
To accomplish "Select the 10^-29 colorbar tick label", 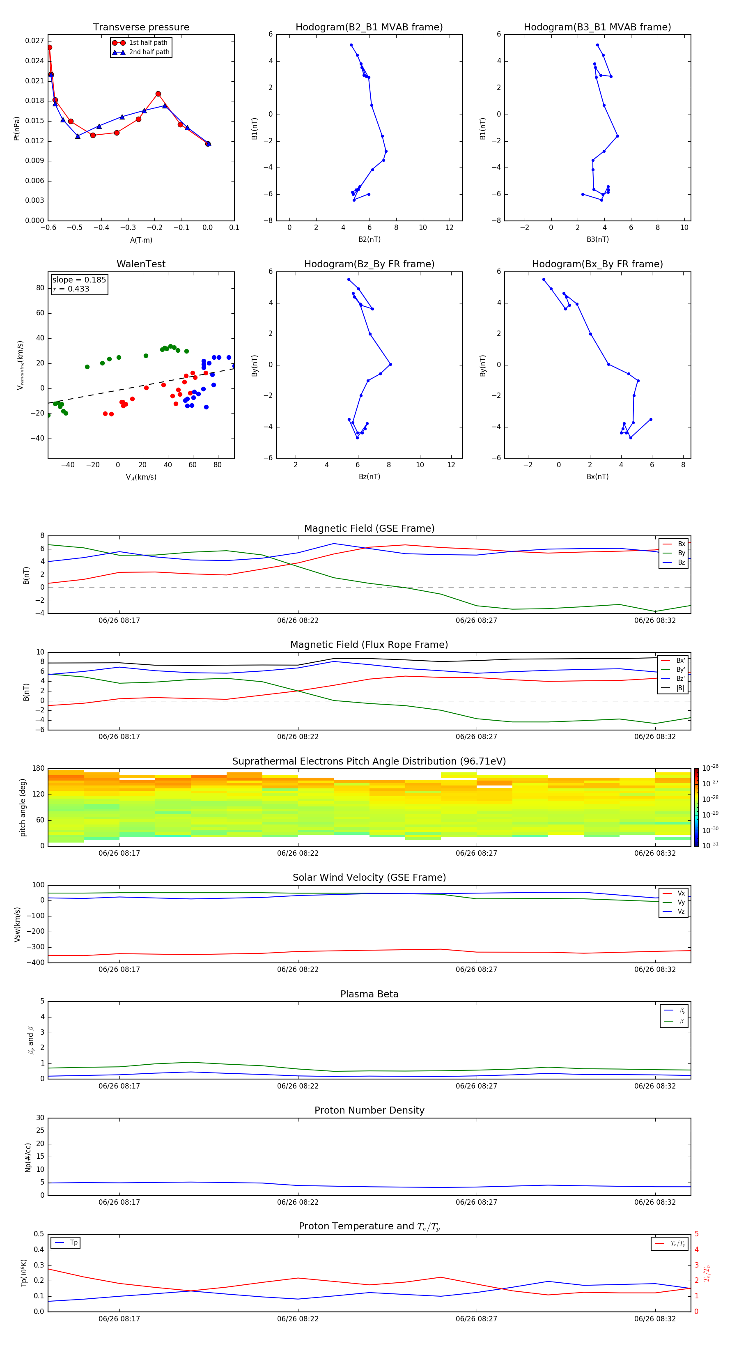I will click(710, 814).
